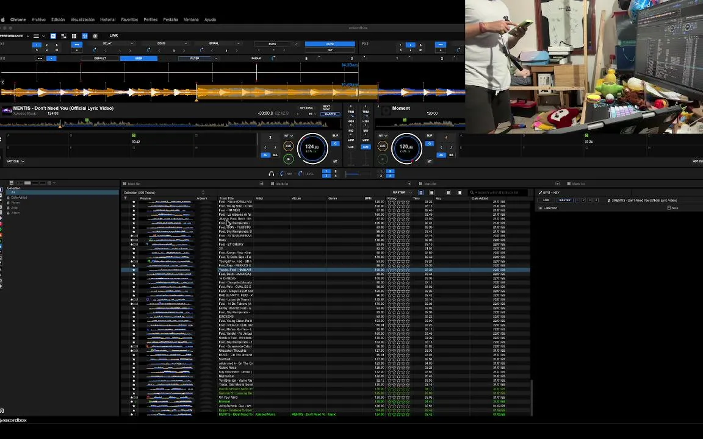The image size is (703, 439).
Task: Move the crossfader slider
Action: pos(358,174)
